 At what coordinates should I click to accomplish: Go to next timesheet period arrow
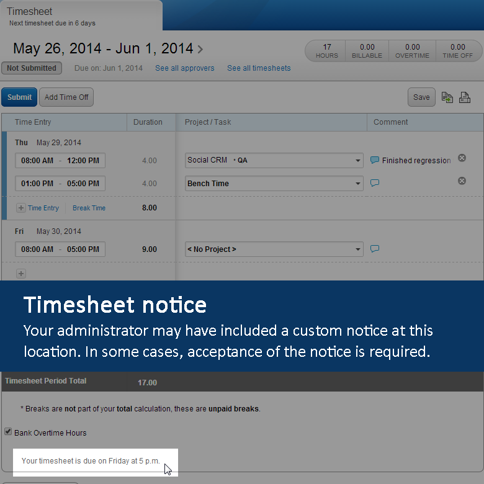(x=200, y=50)
